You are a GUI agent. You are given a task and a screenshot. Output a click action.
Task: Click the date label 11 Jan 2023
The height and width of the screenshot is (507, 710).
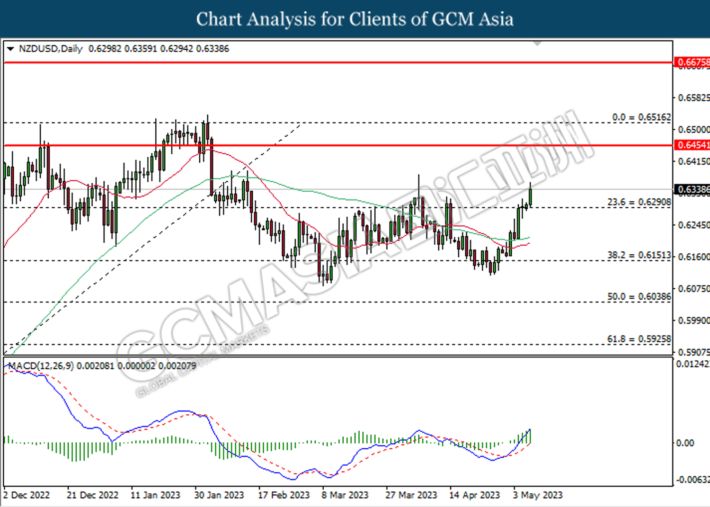(x=155, y=495)
